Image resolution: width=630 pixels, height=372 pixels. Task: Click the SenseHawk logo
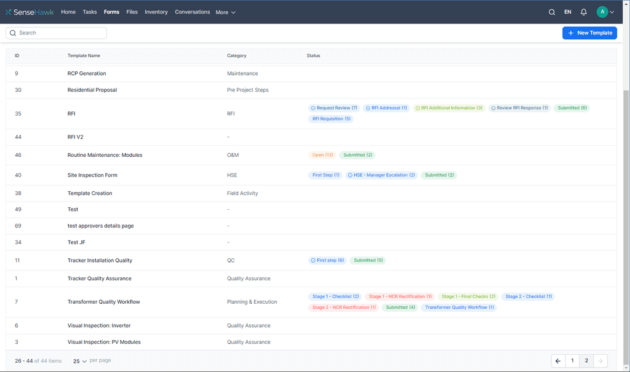30,12
